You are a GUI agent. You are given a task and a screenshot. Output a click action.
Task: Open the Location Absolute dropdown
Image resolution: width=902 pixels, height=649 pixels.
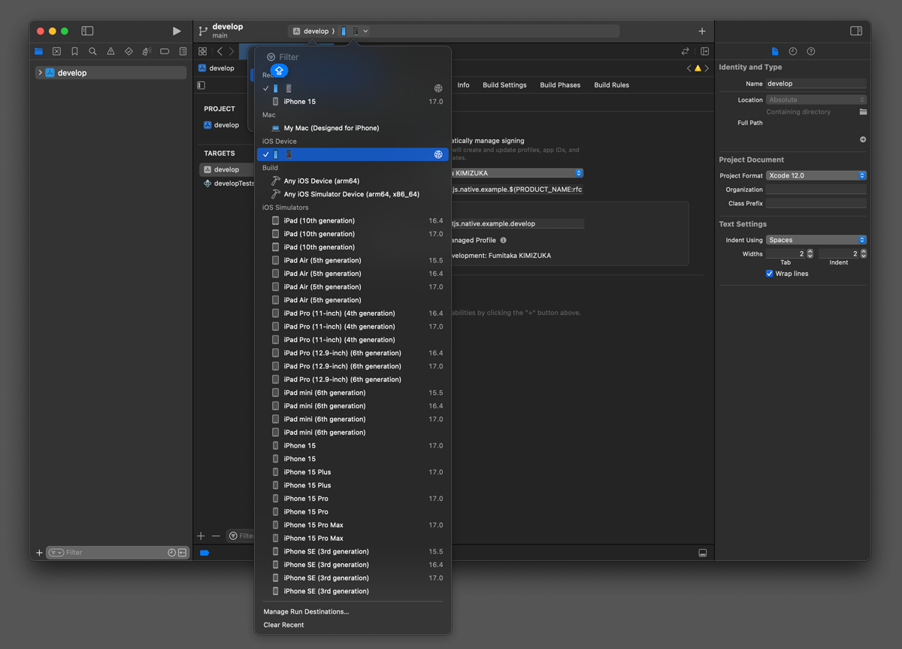pos(816,99)
